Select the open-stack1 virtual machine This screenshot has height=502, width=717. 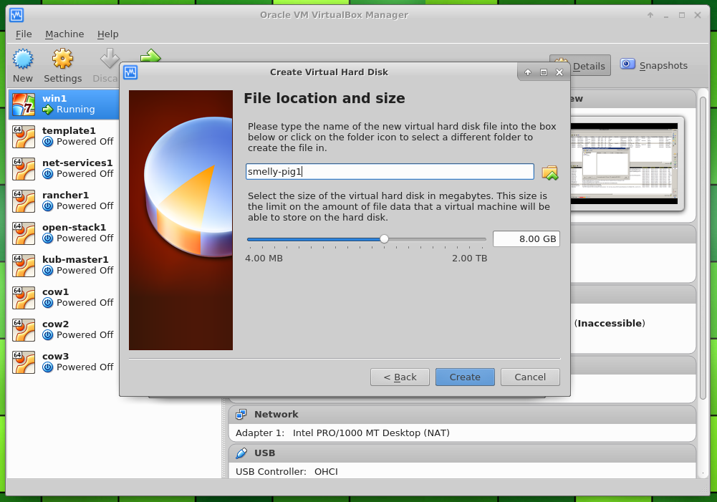click(64, 233)
